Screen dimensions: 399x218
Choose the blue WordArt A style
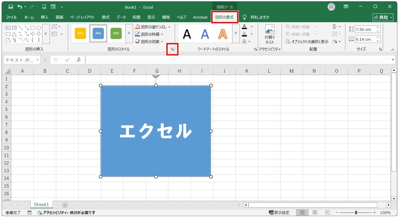[x=205, y=34]
